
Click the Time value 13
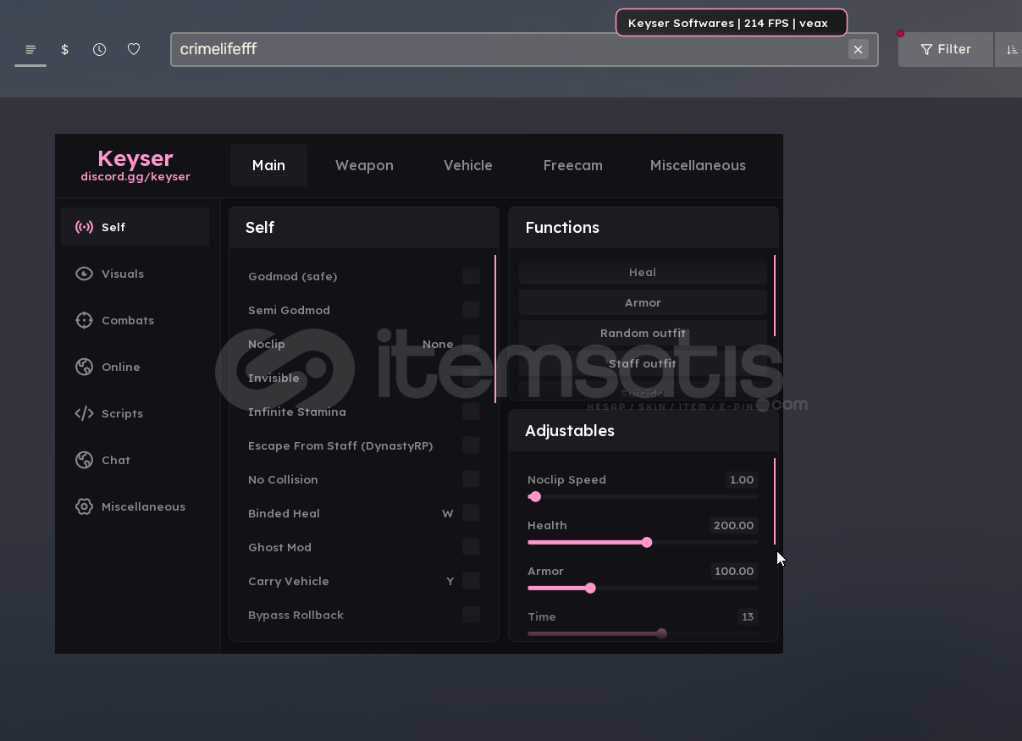coord(748,617)
